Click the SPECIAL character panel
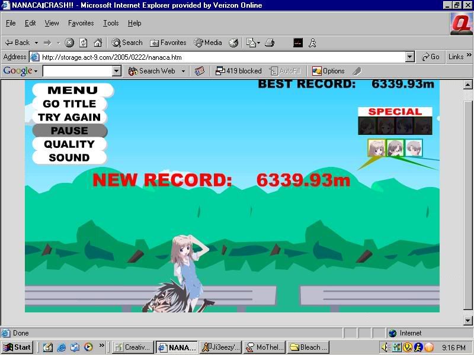Image resolution: width=474 pixels, height=355 pixels. pyautogui.click(x=395, y=121)
